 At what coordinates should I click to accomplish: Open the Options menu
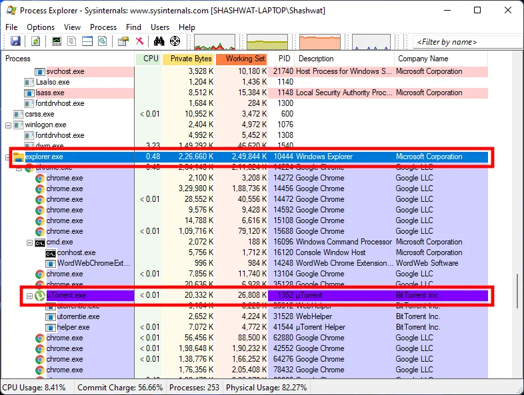pyautogui.click(x=41, y=27)
